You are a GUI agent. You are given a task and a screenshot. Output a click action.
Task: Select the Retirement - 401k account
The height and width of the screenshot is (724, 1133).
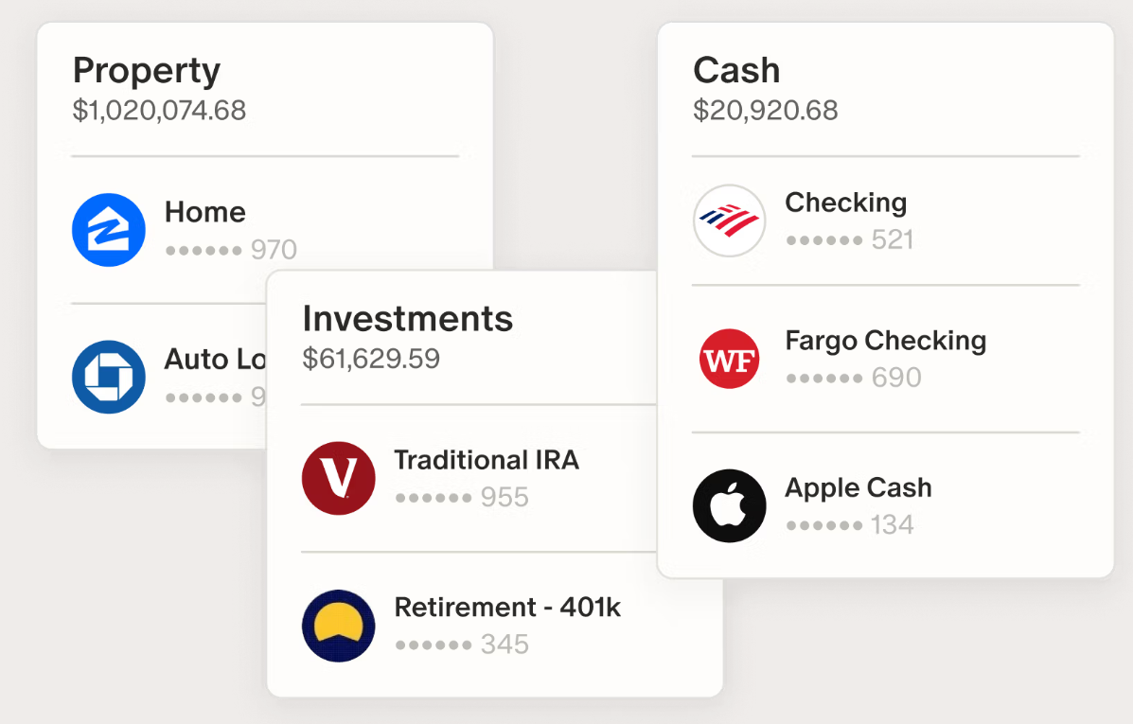coord(507,608)
